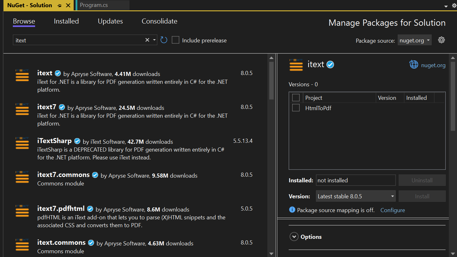Click the pin icon on NuGet tab
This screenshot has height=257, width=457.
[x=60, y=5]
